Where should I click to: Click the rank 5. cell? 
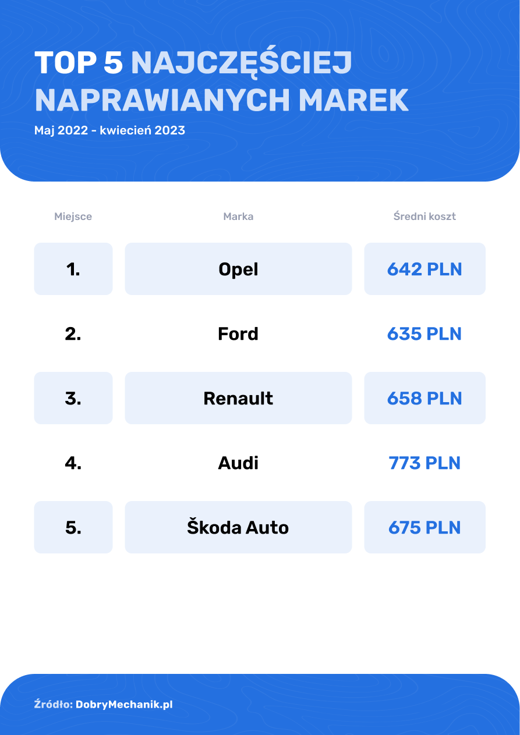[73, 527]
